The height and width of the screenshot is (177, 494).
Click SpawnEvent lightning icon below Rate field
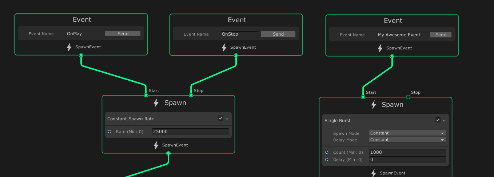point(156,145)
